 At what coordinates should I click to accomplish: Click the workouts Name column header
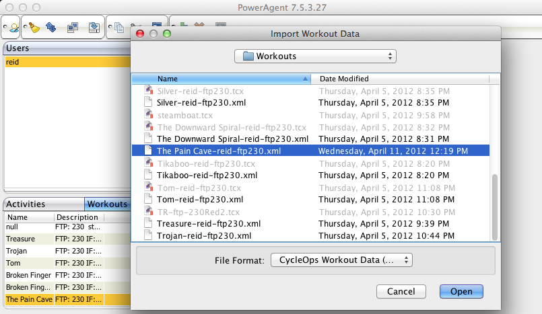pyautogui.click(x=30, y=217)
